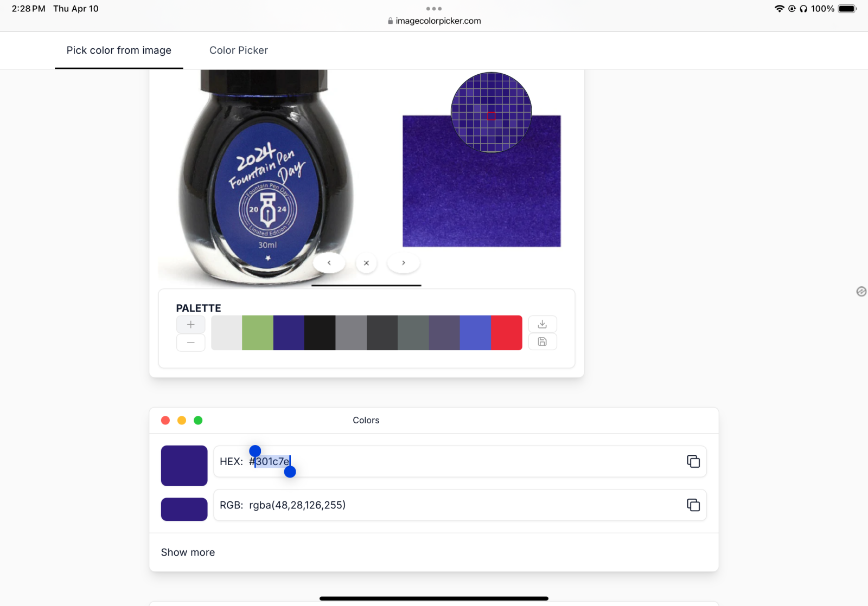
Task: Add a color with plus button
Action: click(190, 325)
